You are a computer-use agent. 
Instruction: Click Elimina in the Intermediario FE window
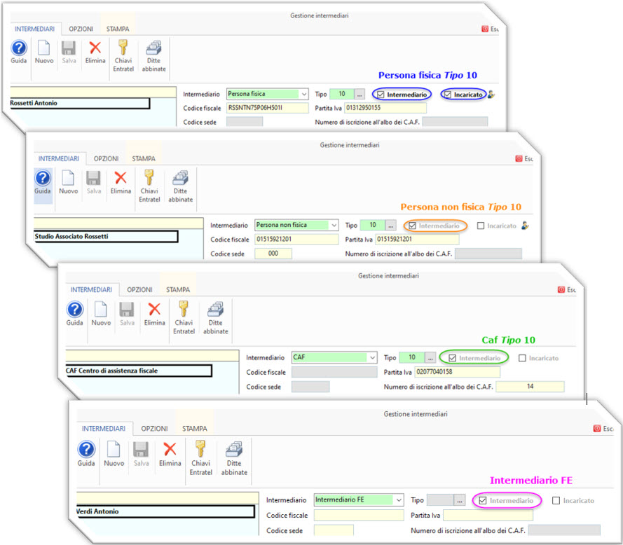(170, 454)
